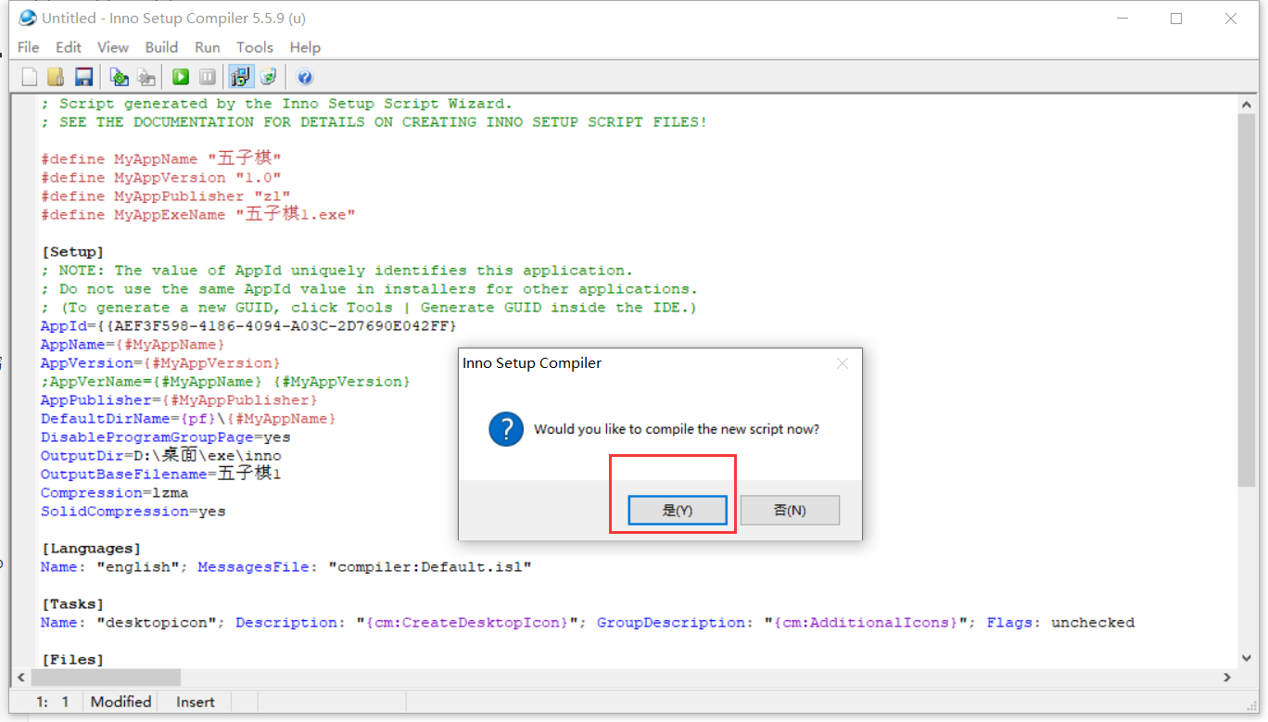
Task: Click the 'AppId=' GUID line
Action: [x=249, y=326]
